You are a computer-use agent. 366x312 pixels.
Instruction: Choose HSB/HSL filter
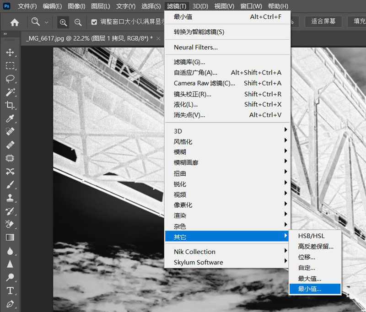coord(315,236)
